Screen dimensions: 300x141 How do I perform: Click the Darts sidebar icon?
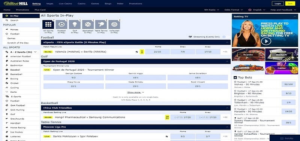pos(7,92)
